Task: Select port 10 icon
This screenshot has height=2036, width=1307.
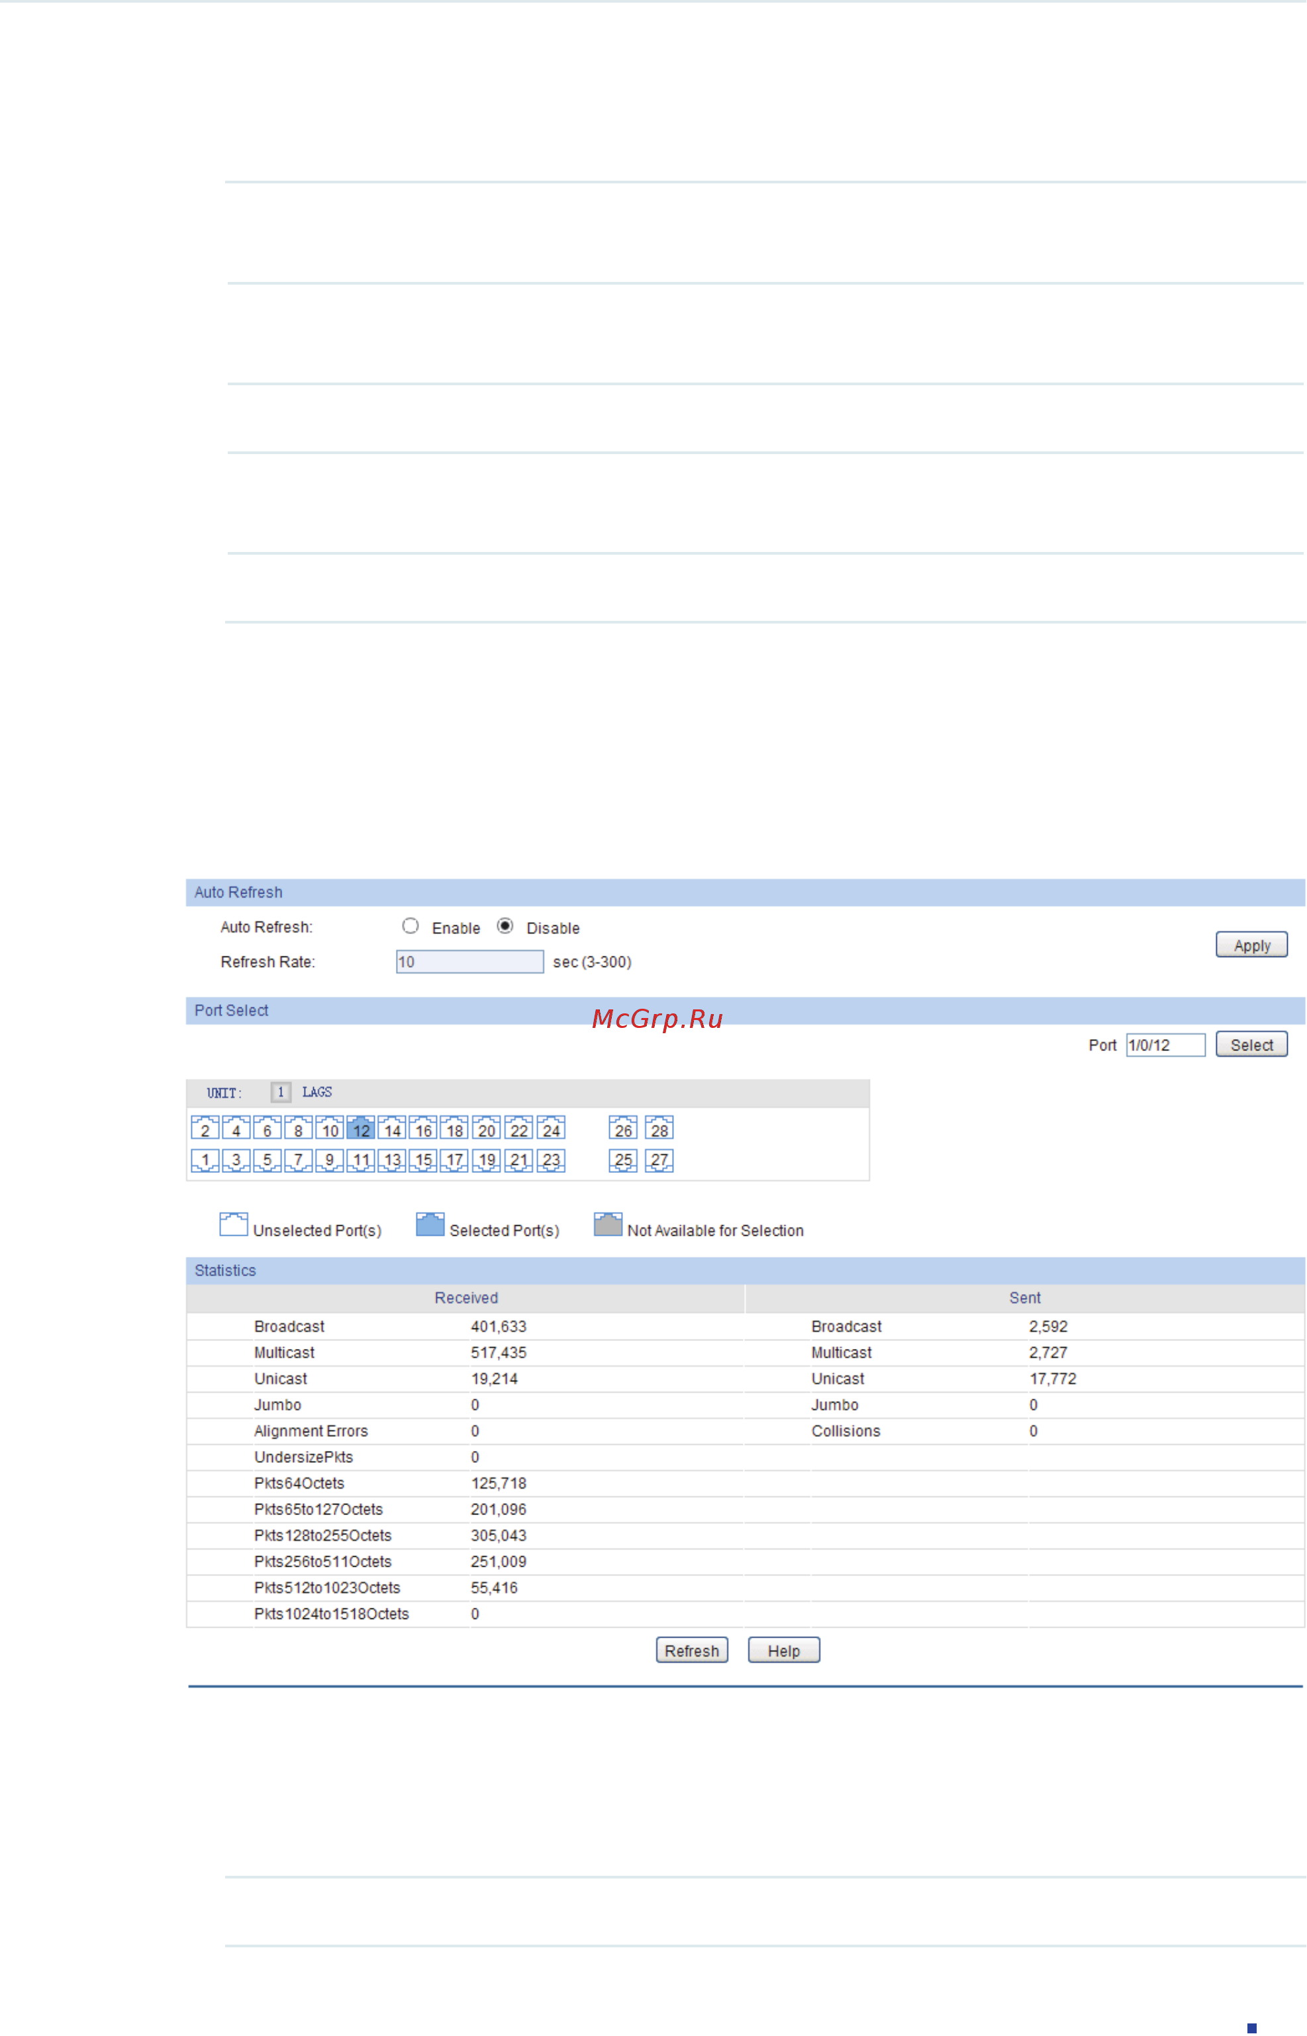Action: [329, 1129]
